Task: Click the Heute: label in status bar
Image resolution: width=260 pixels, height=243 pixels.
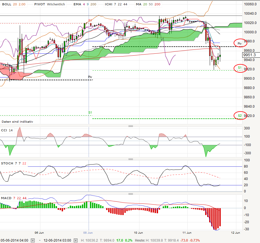Action: click(140, 240)
